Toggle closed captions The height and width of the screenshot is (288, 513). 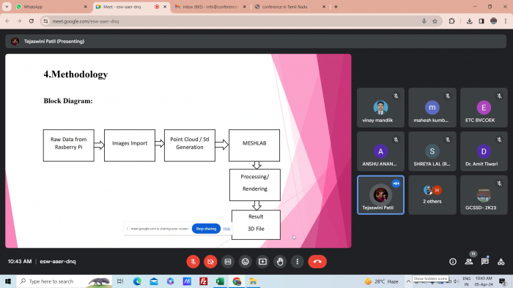pos(228,262)
